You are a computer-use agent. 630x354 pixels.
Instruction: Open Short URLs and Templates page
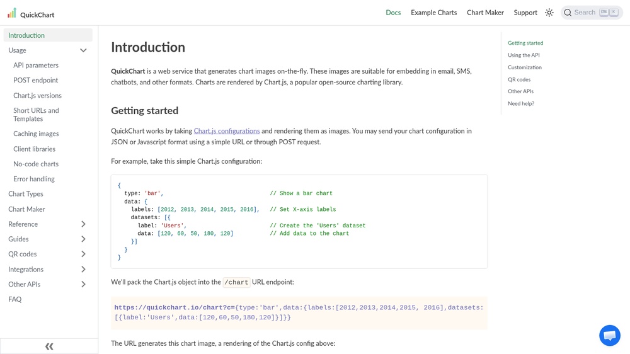pyautogui.click(x=36, y=115)
